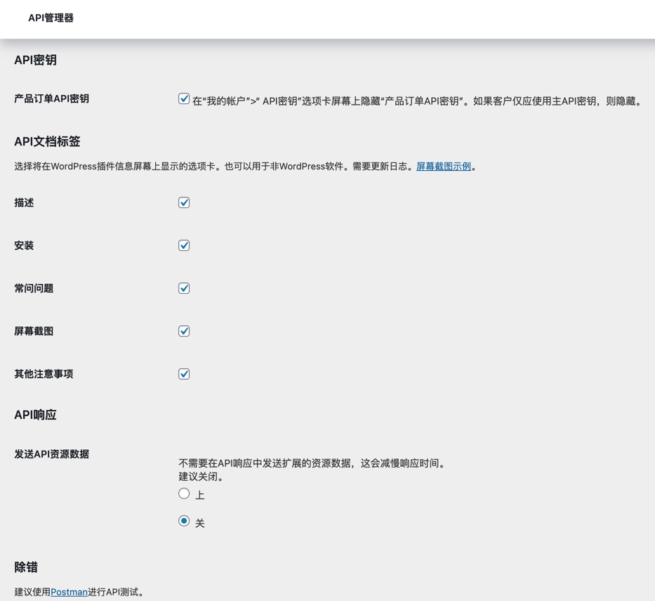Click the 产品订单API密钥 label
The height and width of the screenshot is (601, 655).
click(51, 98)
